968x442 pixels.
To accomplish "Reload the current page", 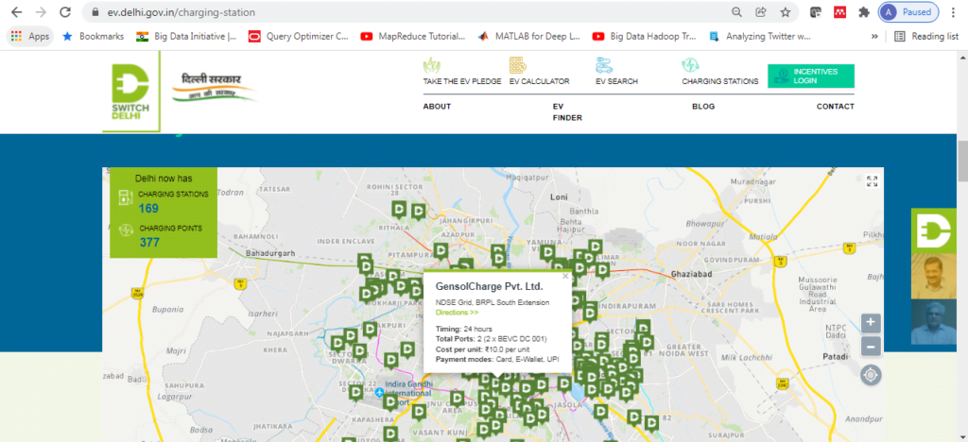I will point(64,11).
